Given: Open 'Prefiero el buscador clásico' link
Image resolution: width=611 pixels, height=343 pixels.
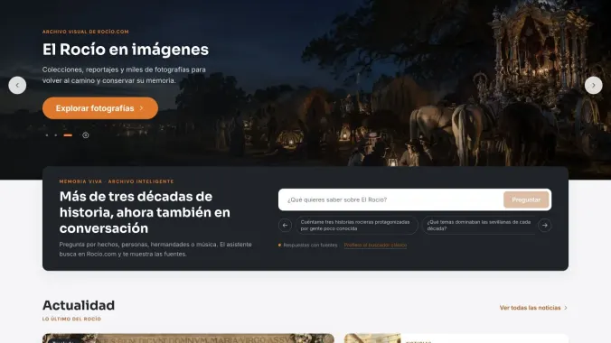Looking at the screenshot, I should 375,245.
